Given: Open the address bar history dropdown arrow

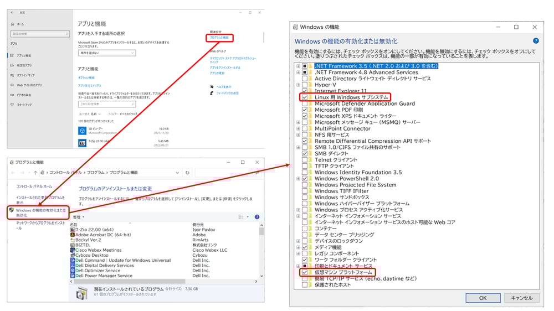Looking at the screenshot, I should (177, 173).
